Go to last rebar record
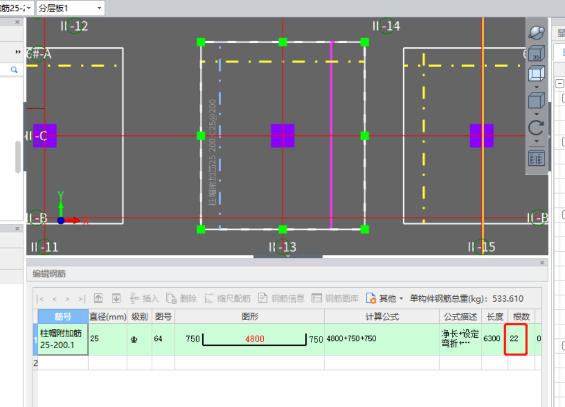This screenshot has height=407, width=565. pyautogui.click(x=82, y=299)
